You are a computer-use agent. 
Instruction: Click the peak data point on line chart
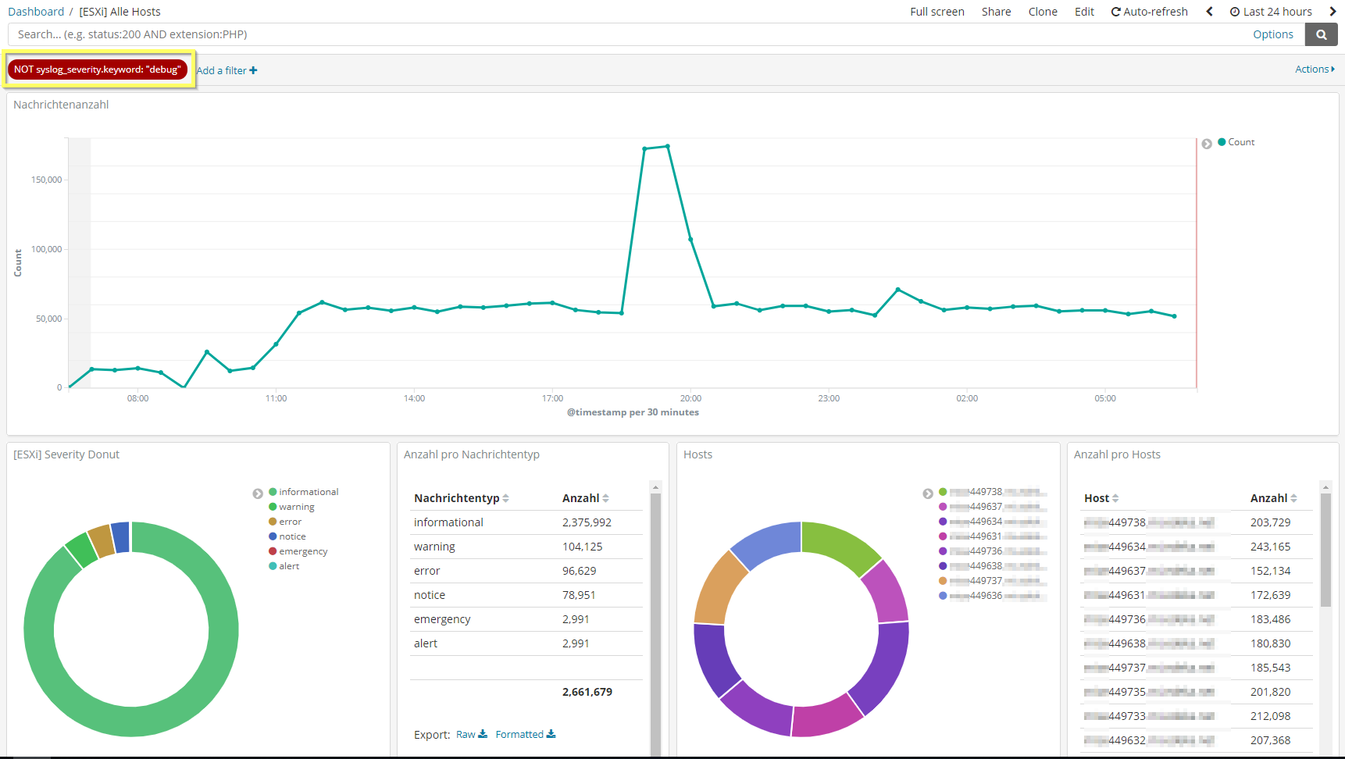[x=667, y=146]
